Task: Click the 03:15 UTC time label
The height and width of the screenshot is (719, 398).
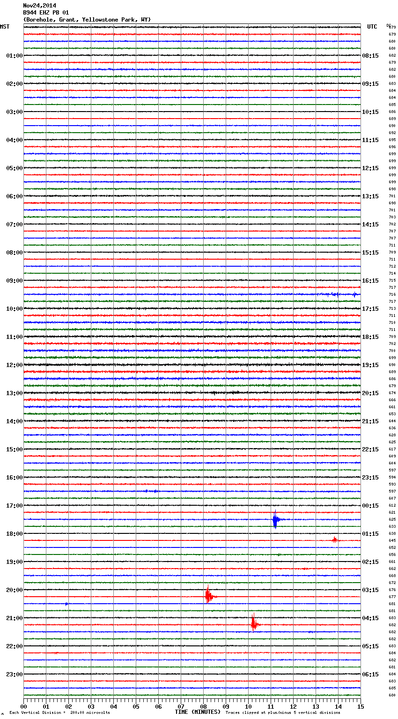Action: click(370, 590)
